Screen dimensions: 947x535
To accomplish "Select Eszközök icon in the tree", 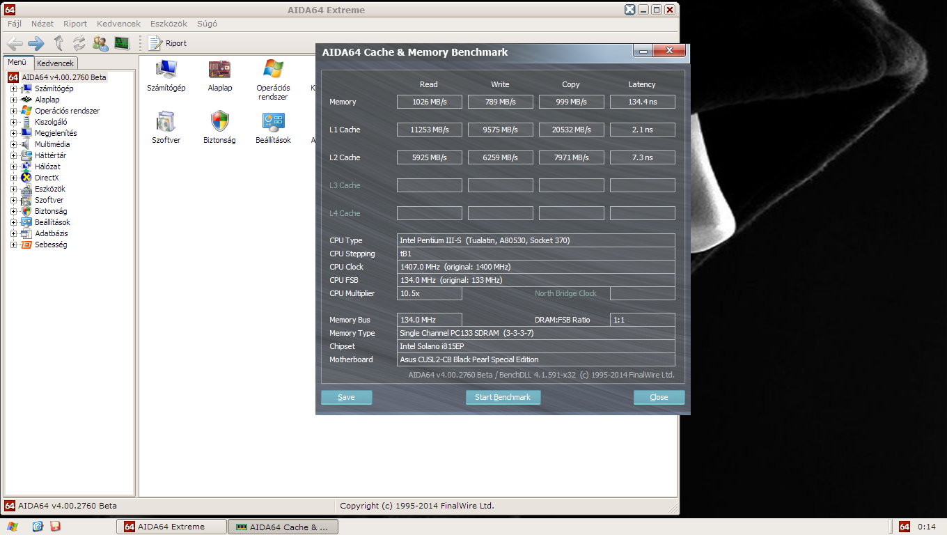I will pyautogui.click(x=26, y=189).
